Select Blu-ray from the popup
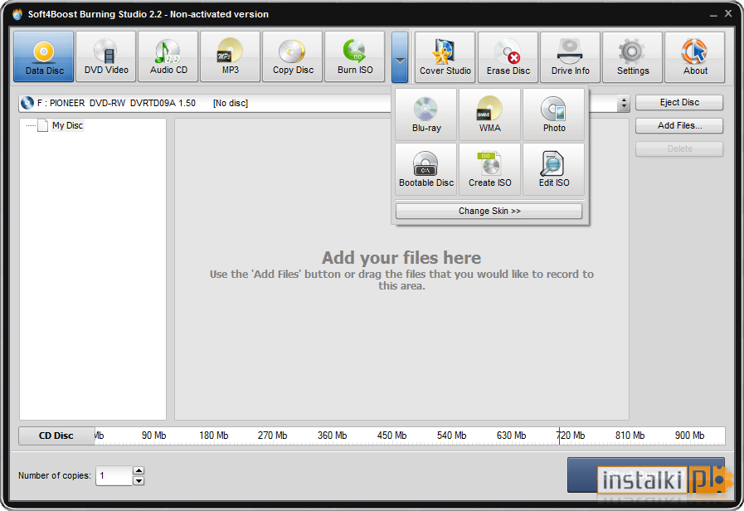Image resolution: width=744 pixels, height=511 pixels. [426, 114]
